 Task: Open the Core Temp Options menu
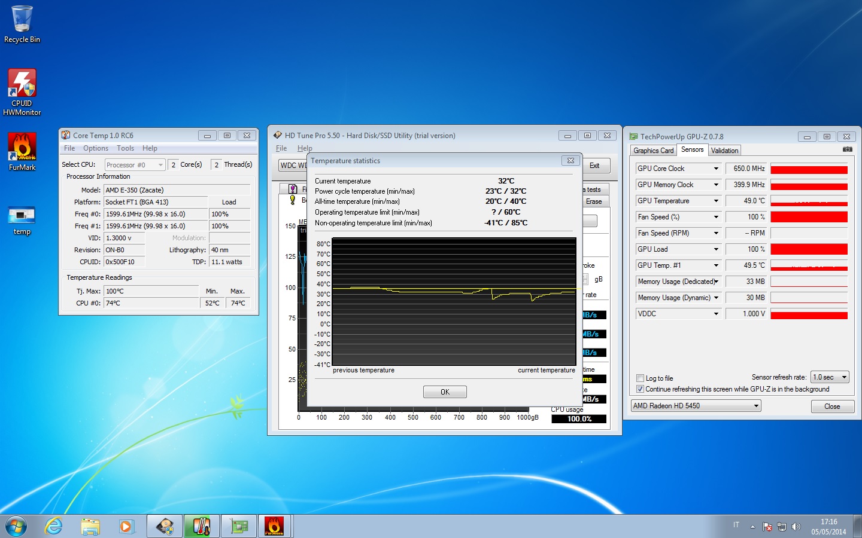pos(96,148)
